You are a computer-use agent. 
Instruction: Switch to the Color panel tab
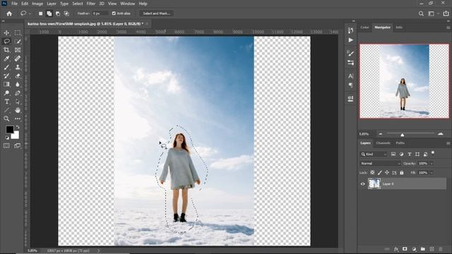(x=364, y=28)
